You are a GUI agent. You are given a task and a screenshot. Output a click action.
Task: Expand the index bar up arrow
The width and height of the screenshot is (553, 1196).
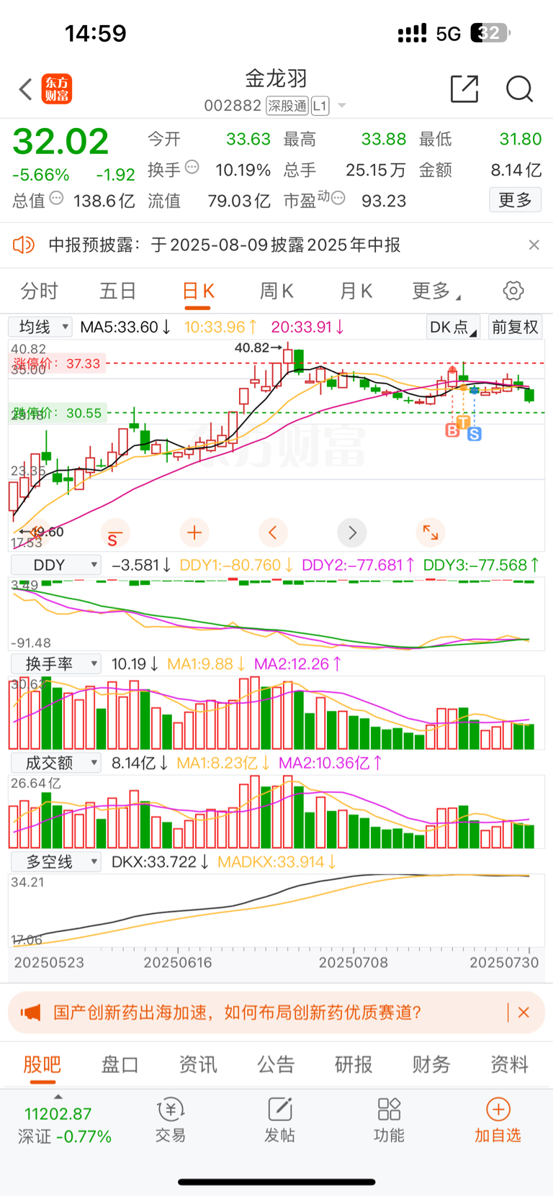tap(58, 1097)
